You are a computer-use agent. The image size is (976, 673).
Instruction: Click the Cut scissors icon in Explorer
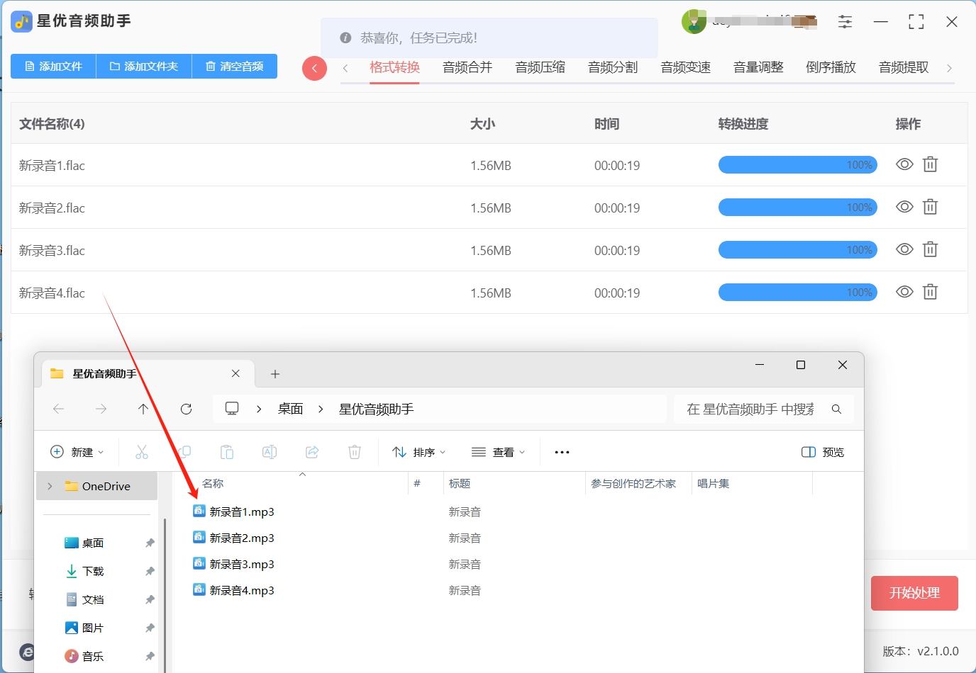(142, 452)
